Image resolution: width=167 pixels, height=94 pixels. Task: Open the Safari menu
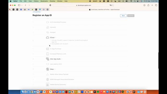[15, 1]
